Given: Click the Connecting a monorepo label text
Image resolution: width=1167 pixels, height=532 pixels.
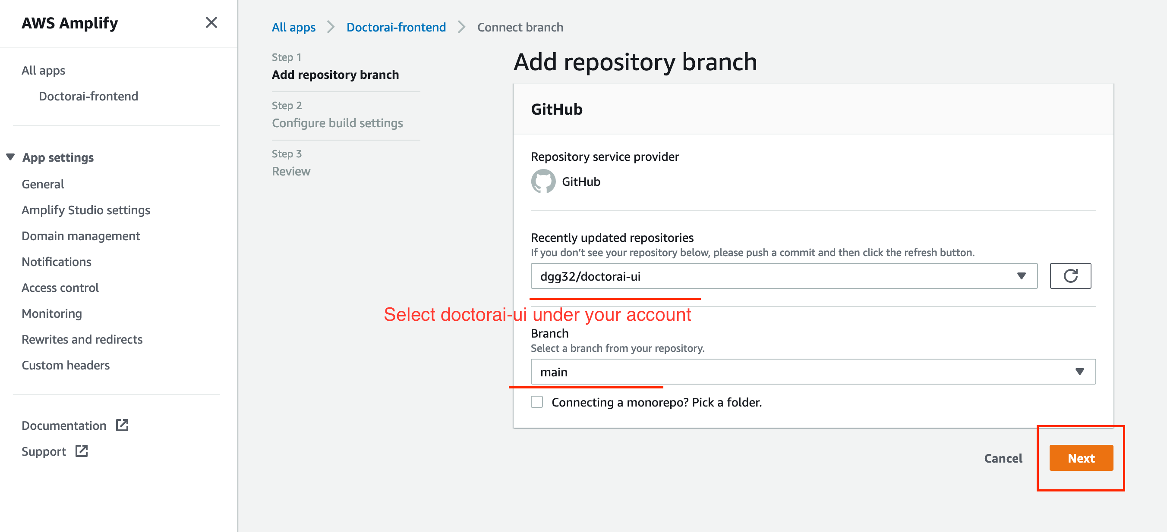Looking at the screenshot, I should (x=656, y=402).
